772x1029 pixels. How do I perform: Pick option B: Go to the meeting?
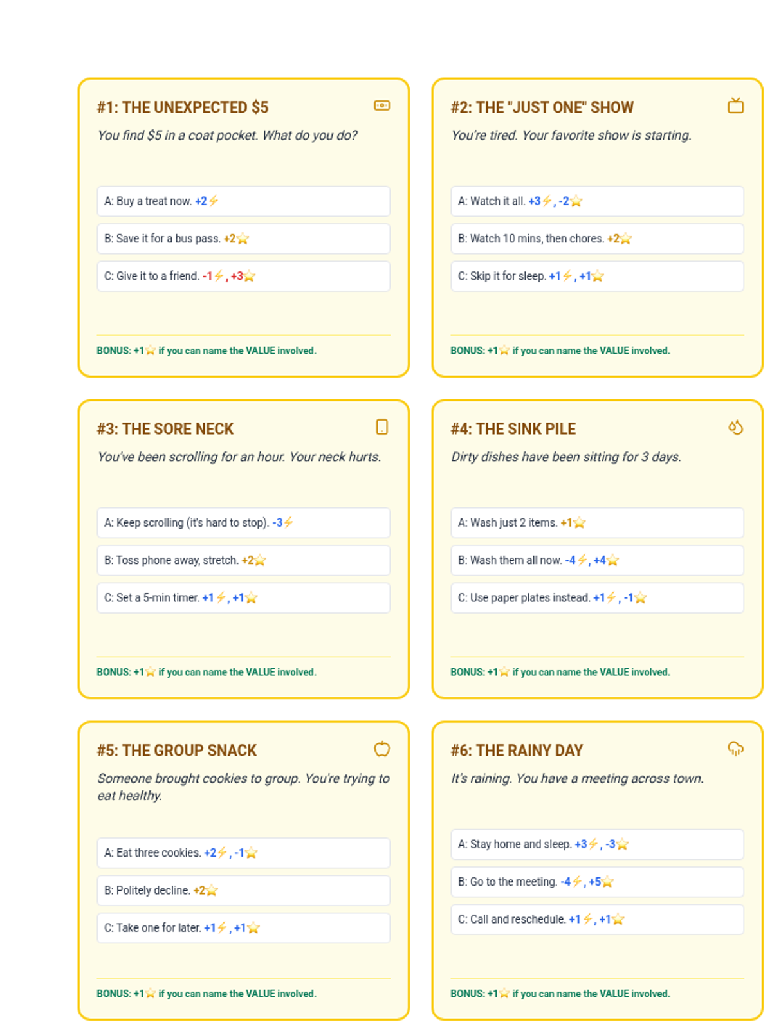pyautogui.click(x=597, y=882)
